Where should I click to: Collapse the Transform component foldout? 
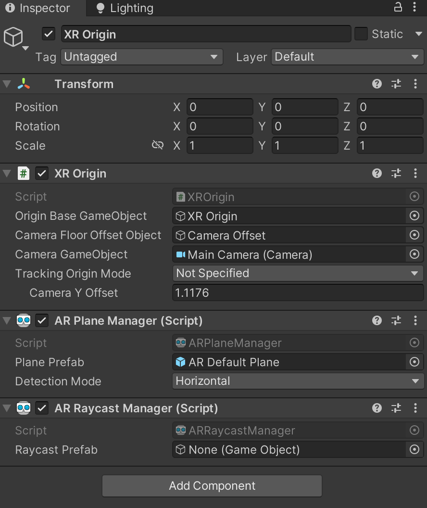pos(6,84)
